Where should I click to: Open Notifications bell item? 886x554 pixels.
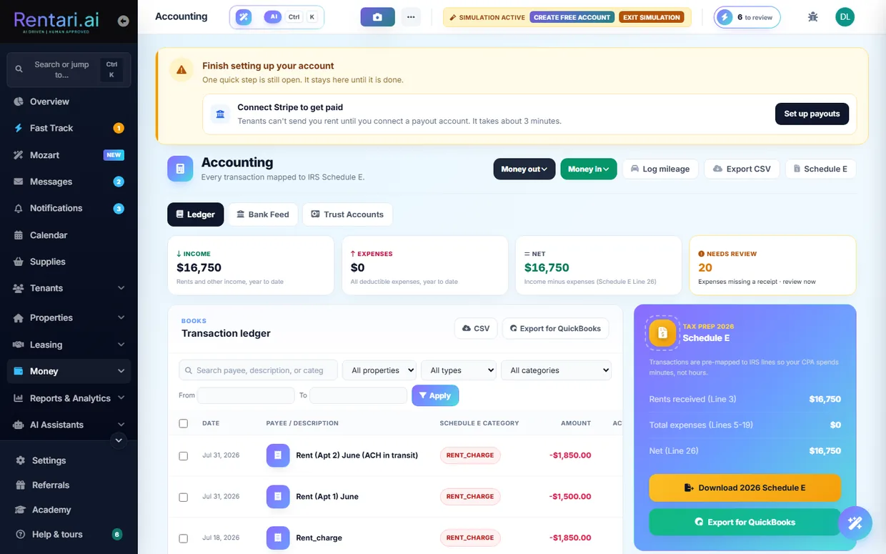[69, 208]
